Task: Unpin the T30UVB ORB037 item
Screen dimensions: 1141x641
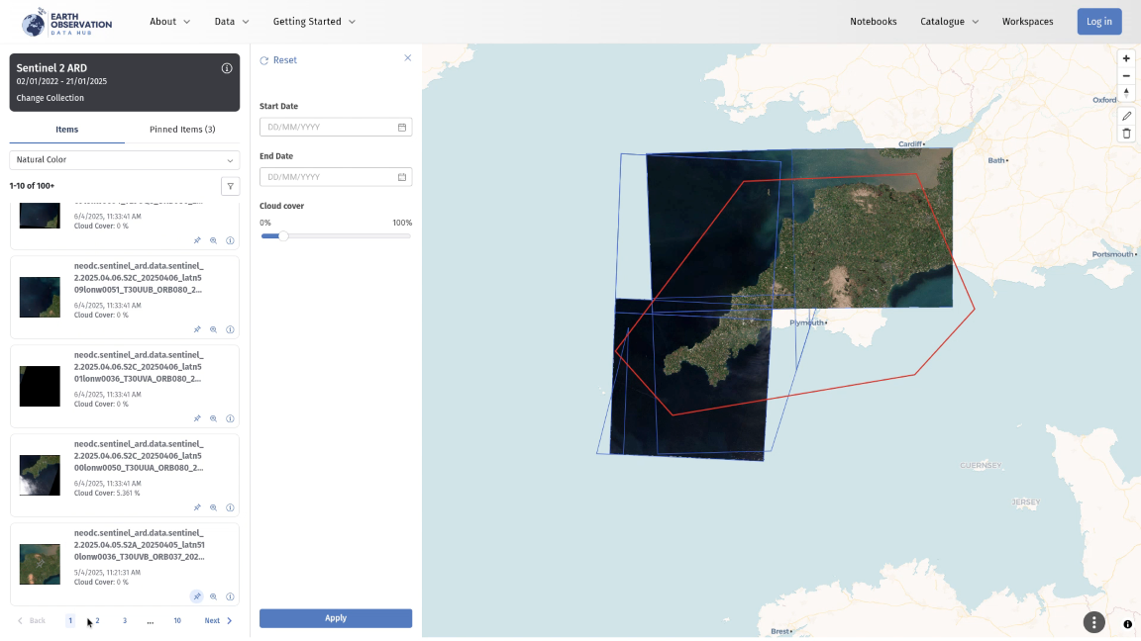Action: pos(197,596)
